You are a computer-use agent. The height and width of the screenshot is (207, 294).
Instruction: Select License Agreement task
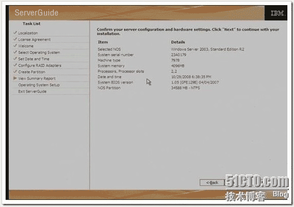point(34,40)
